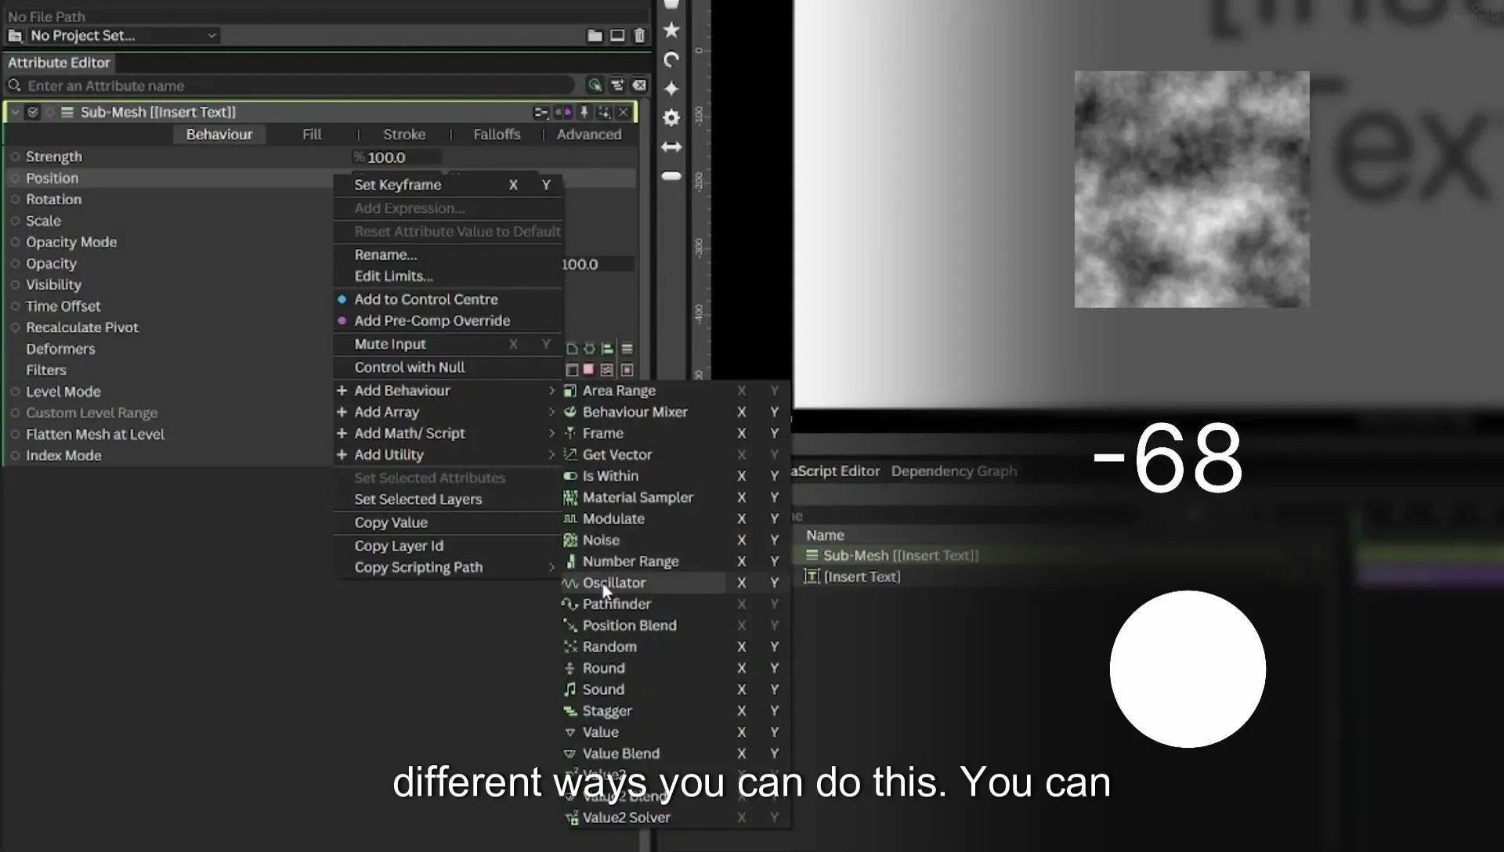Click the Noise behaviour icon in submenu

[570, 540]
